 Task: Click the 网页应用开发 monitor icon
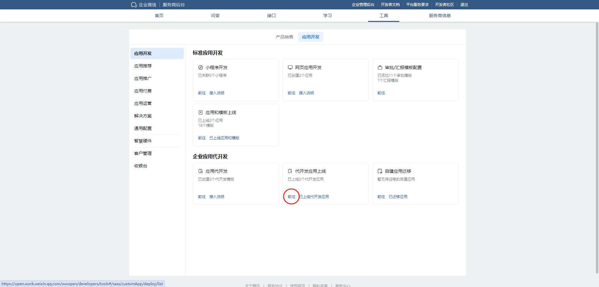pyautogui.click(x=290, y=67)
